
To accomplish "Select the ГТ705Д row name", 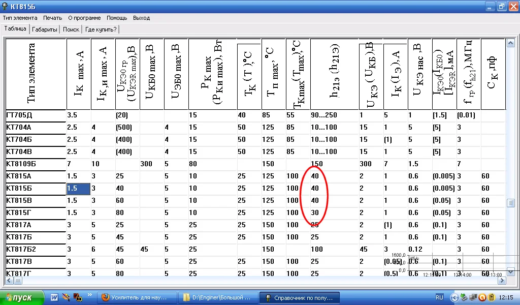I will click(x=36, y=115).
